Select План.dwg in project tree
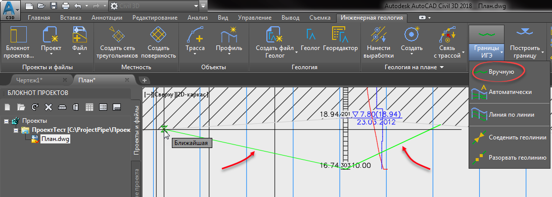The image size is (552, 197). click(55, 139)
